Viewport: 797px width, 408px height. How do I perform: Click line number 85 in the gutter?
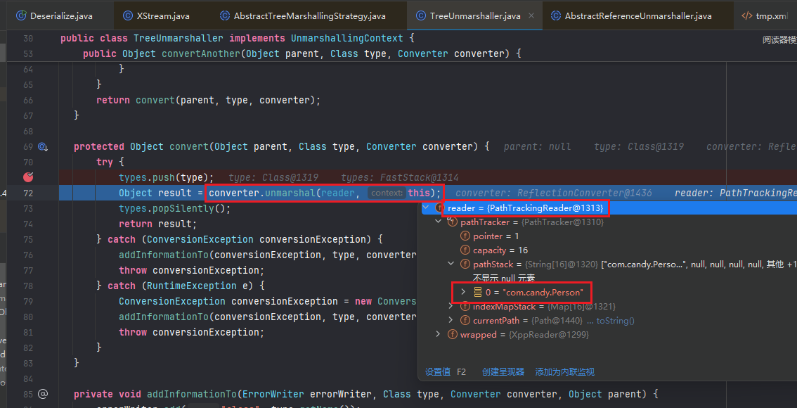click(28, 394)
